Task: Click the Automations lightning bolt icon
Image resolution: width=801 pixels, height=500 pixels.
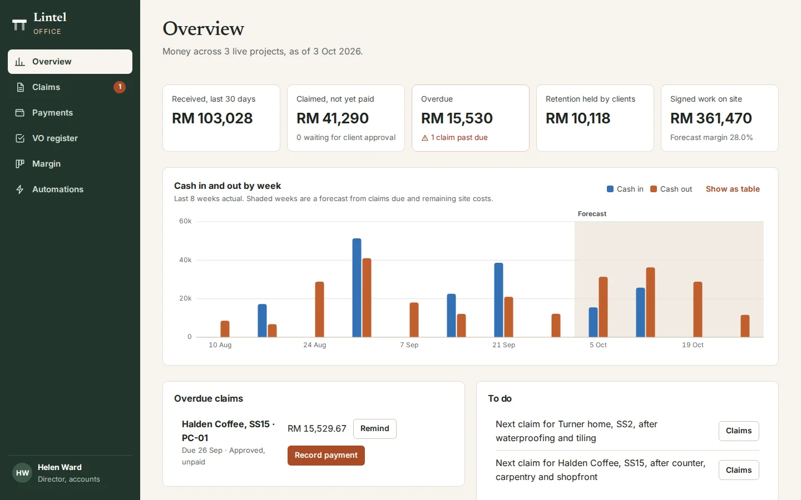Action: (x=20, y=189)
